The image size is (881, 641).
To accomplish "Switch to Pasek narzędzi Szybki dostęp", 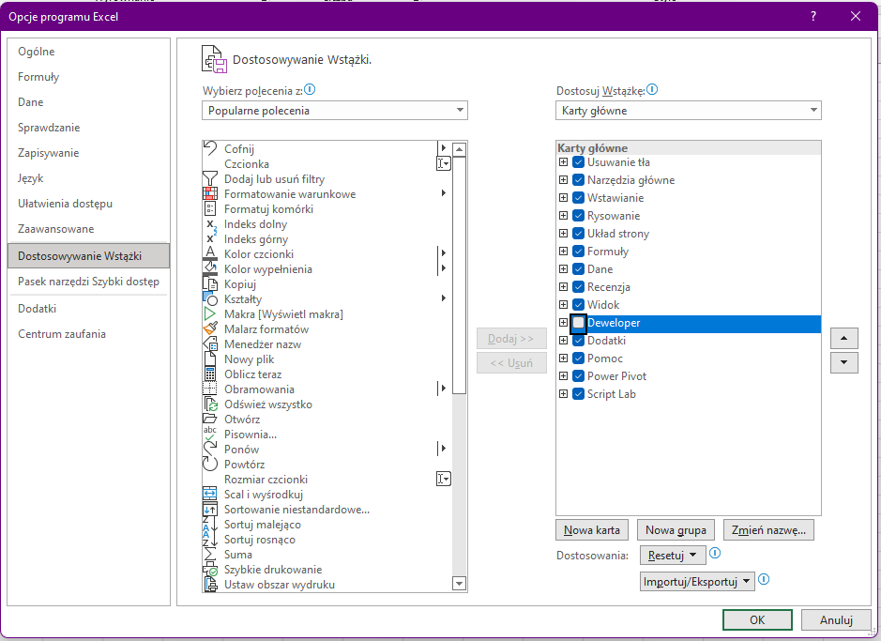I will pos(88,282).
